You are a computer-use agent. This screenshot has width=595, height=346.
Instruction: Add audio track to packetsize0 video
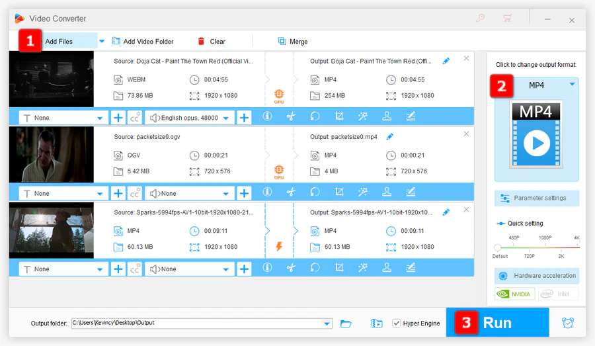click(x=244, y=193)
